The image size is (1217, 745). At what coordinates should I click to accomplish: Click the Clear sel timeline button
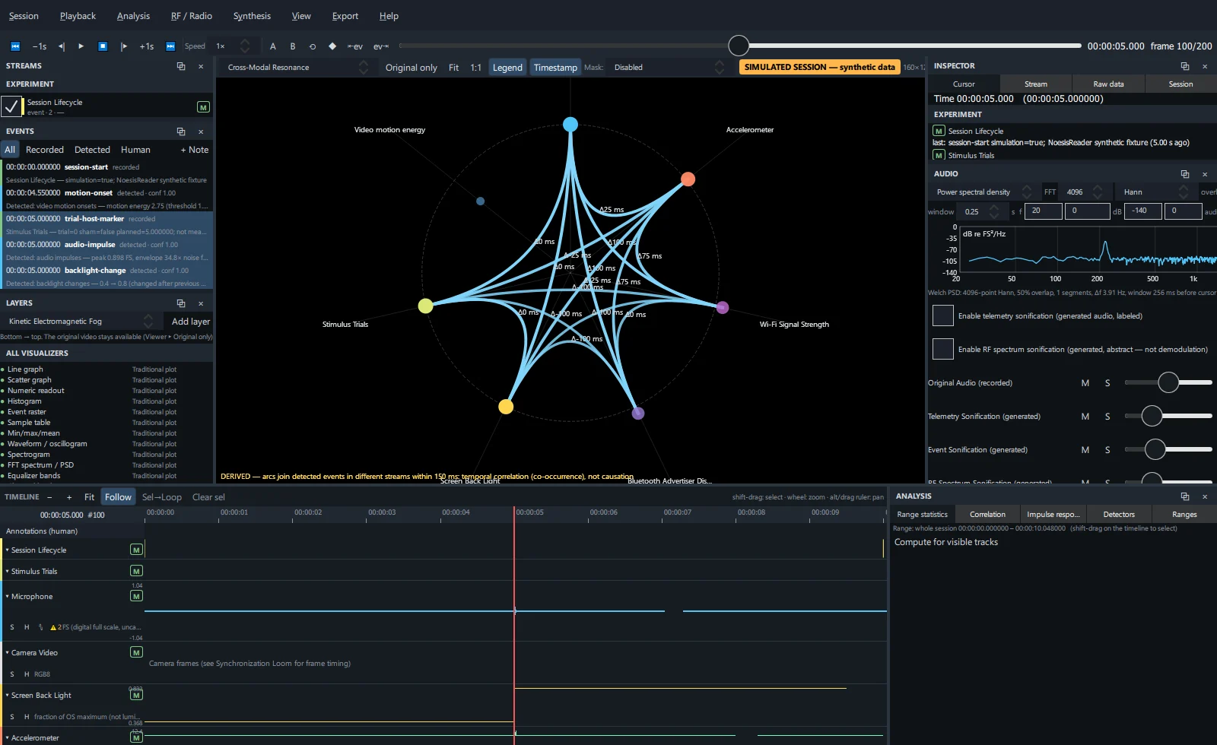(208, 497)
